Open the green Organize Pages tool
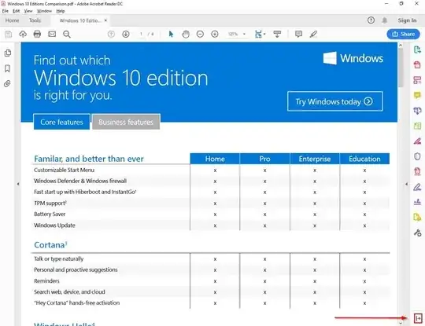The image size is (425, 326). tap(417, 126)
